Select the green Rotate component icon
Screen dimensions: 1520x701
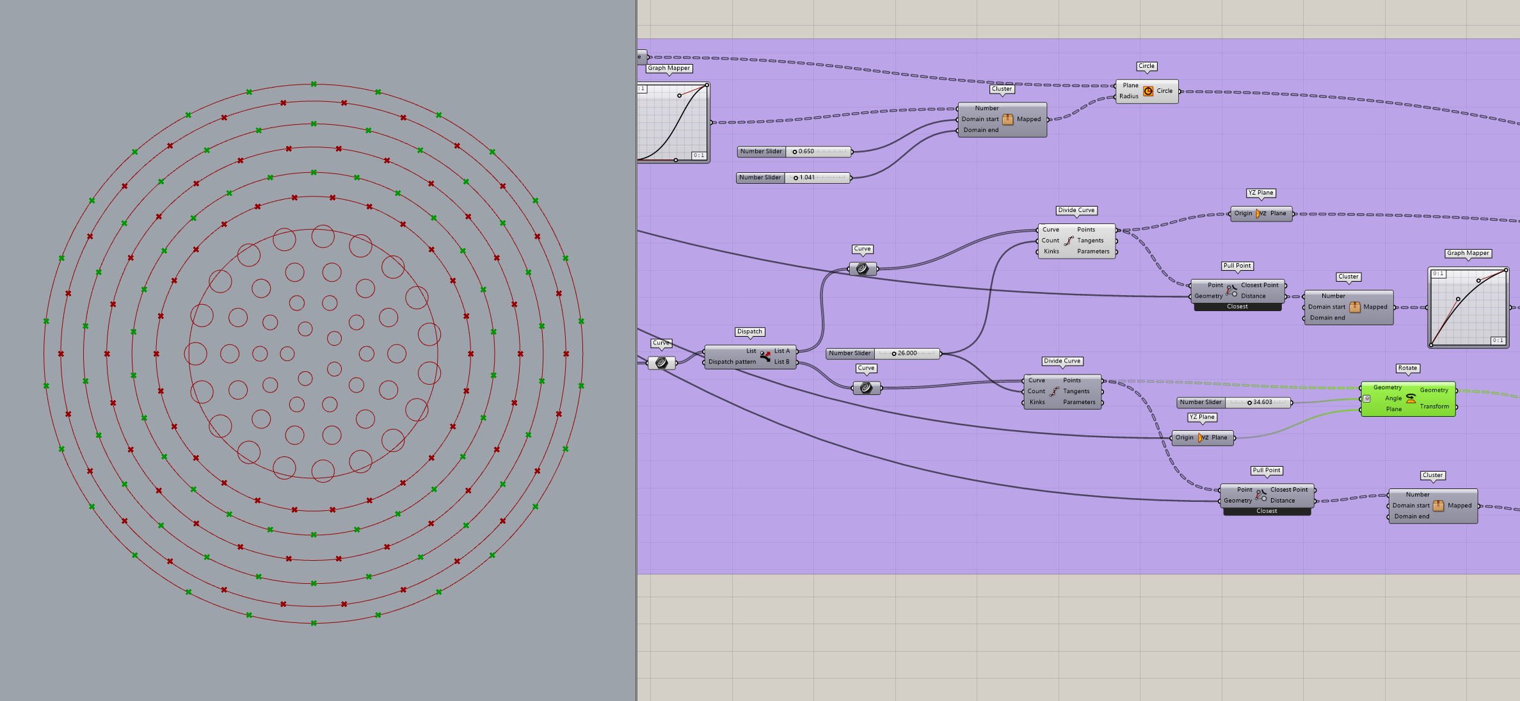tap(1411, 398)
